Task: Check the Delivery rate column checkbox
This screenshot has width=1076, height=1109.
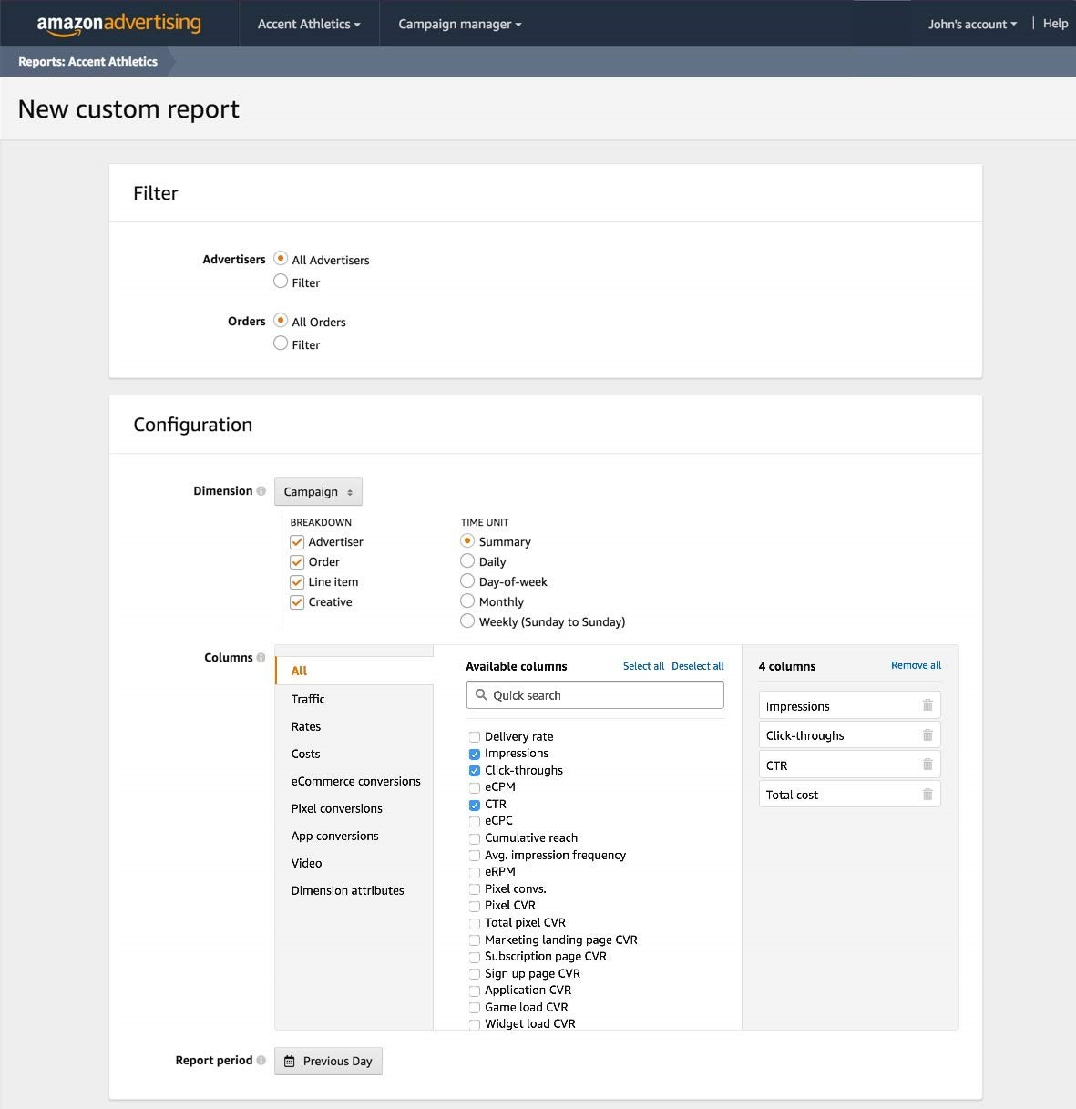Action: click(475, 737)
